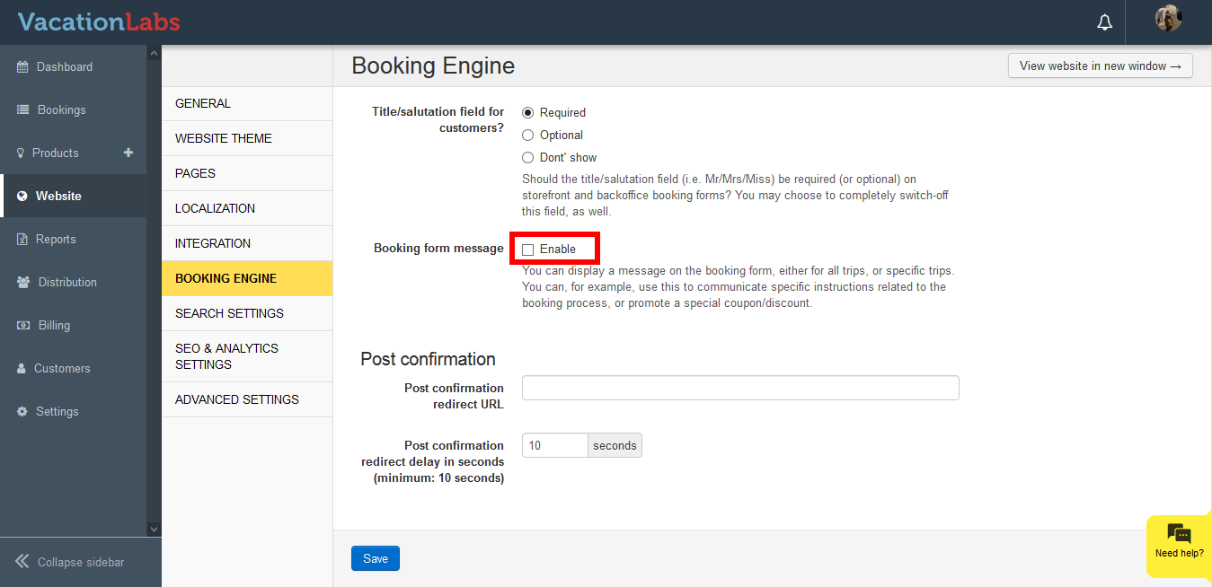Open the Search Settings menu item

[x=229, y=313]
